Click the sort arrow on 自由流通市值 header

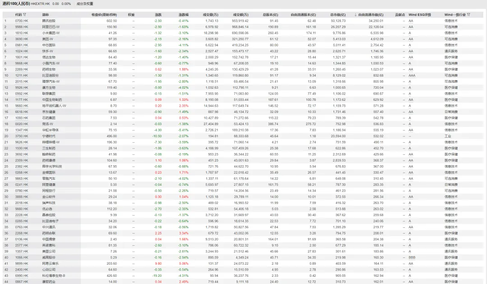(x=356, y=15)
